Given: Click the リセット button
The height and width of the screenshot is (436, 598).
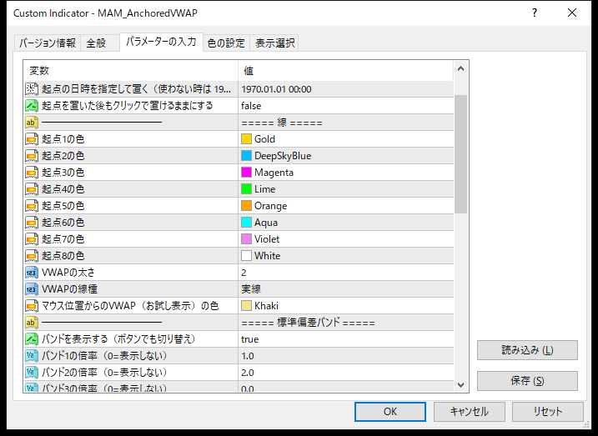Looking at the screenshot, I should tap(548, 412).
